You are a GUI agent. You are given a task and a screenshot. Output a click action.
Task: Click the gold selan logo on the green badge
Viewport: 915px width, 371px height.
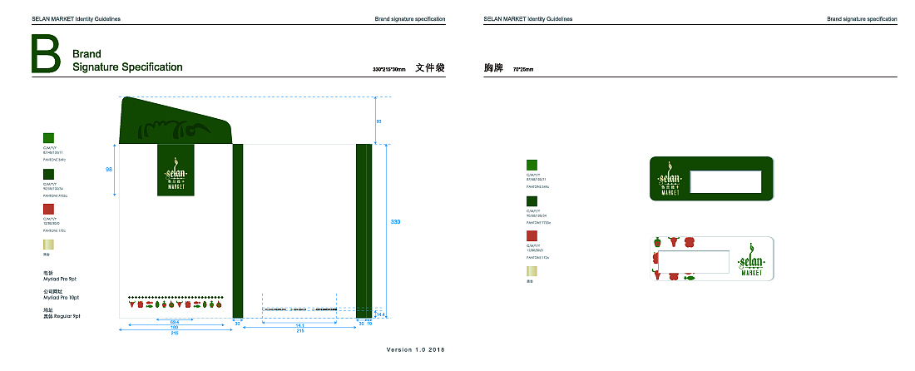tap(669, 178)
